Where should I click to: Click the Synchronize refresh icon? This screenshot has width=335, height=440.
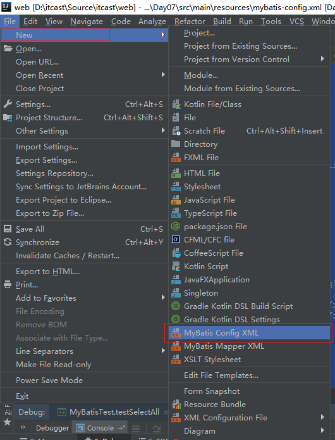(8, 242)
